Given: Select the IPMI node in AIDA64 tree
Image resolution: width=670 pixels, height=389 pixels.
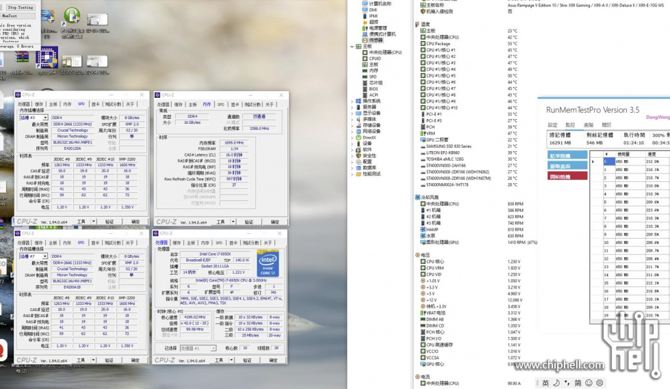Looking at the screenshot, I should [x=370, y=16].
